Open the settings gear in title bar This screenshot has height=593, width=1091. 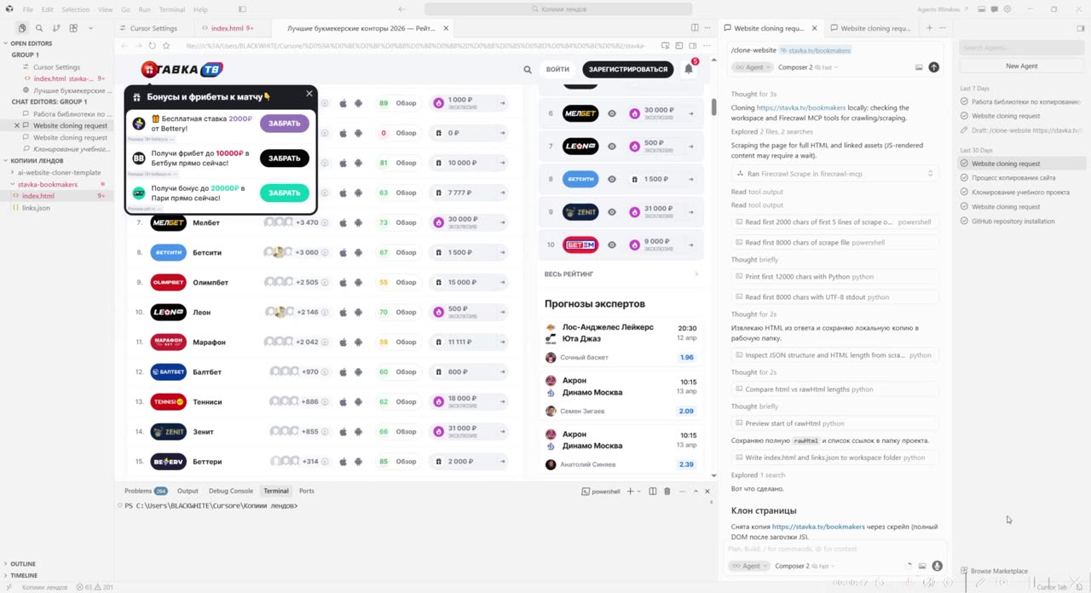coord(1007,9)
